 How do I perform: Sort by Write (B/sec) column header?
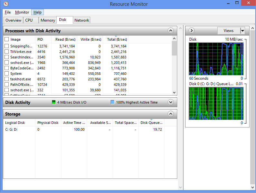coord(90,39)
